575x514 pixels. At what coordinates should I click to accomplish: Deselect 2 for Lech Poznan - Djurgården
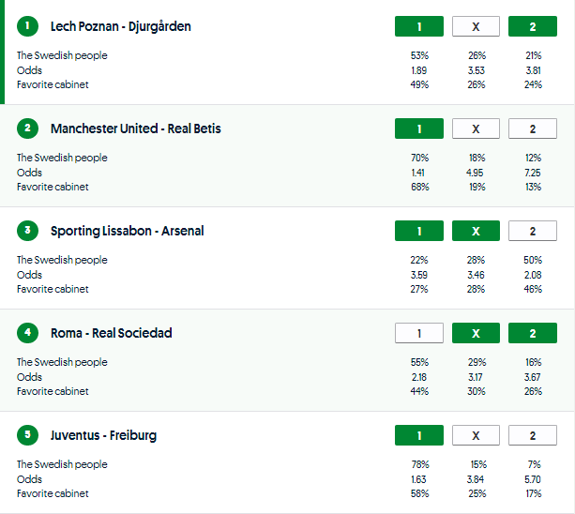(x=532, y=26)
